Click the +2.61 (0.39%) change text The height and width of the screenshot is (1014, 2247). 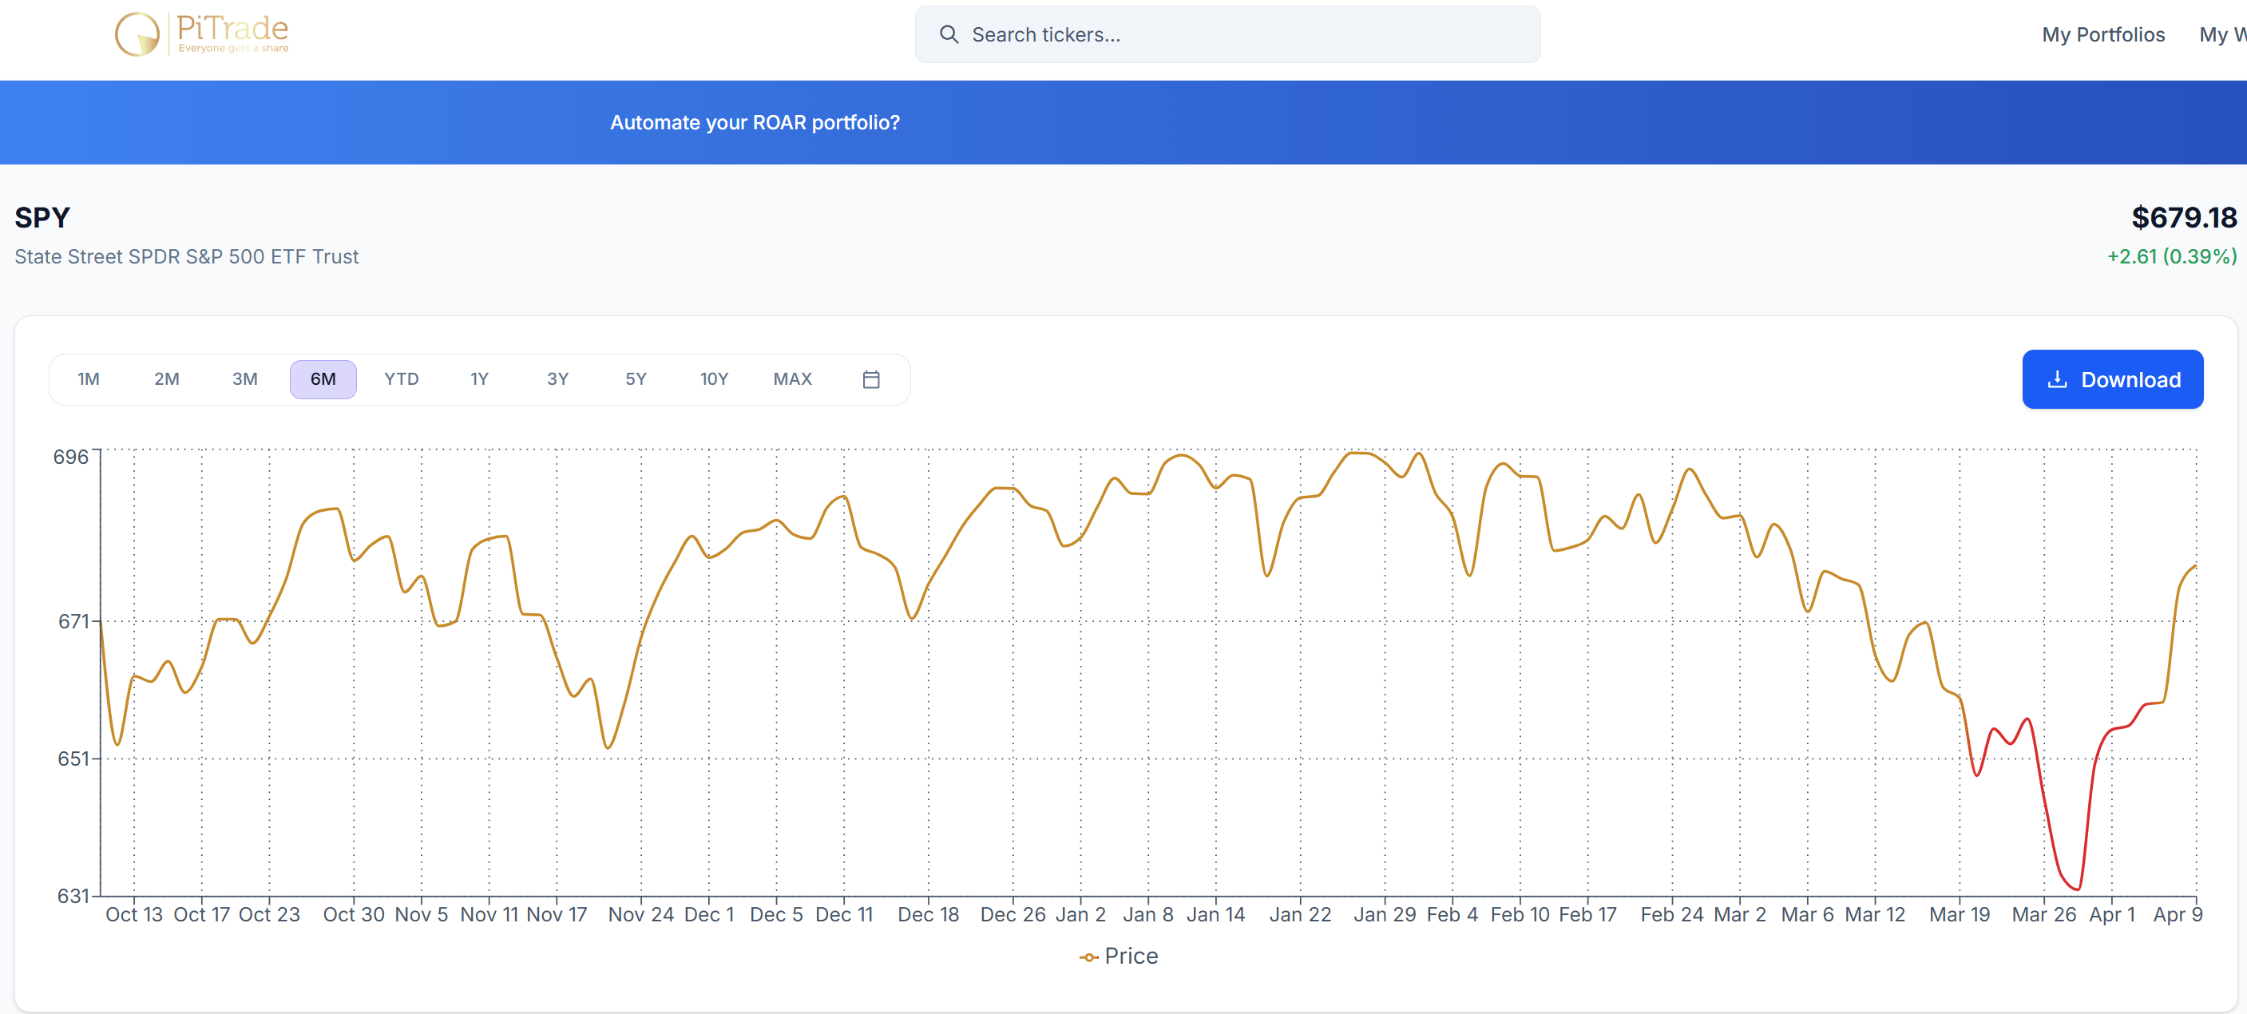[x=2171, y=256]
